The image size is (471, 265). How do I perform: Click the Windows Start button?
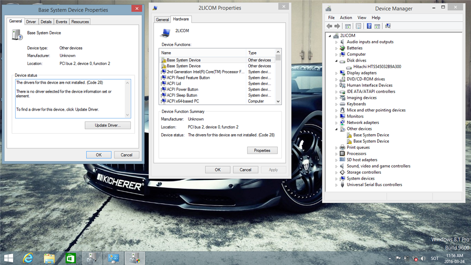[x=8, y=258]
